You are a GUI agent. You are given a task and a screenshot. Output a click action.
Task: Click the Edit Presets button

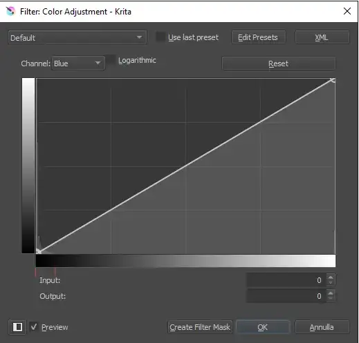(258, 37)
